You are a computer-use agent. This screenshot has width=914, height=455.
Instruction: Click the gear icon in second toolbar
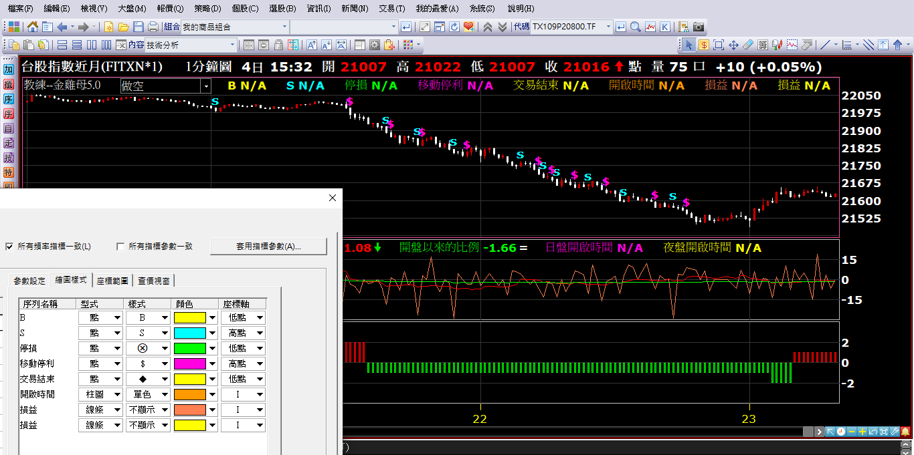(374, 45)
